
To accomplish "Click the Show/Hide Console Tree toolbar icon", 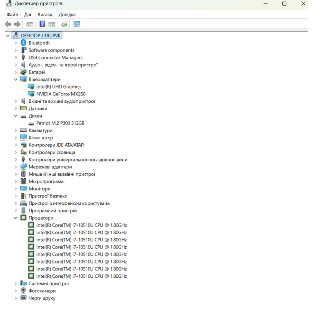I will click(30, 24).
